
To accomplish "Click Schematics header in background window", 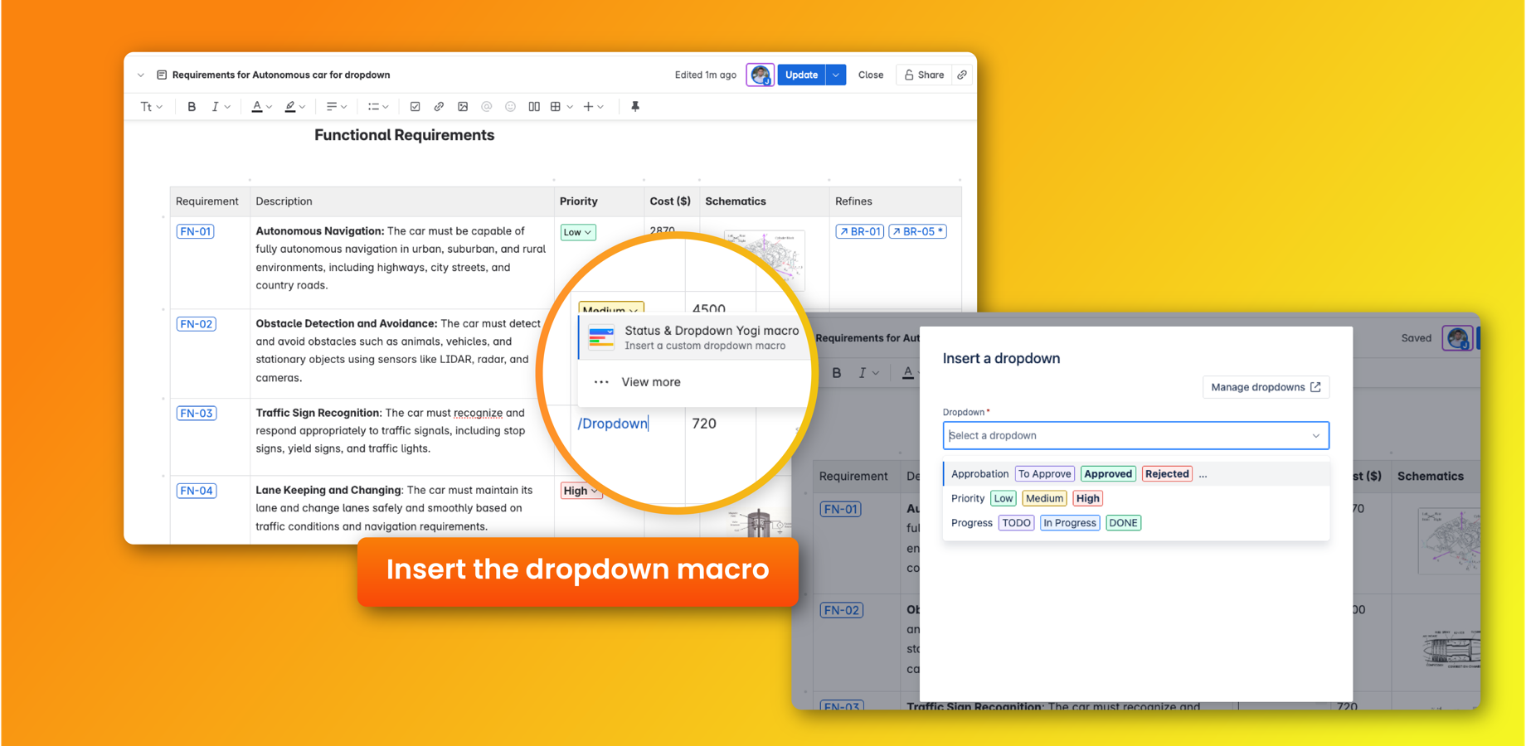I will pyautogui.click(x=1431, y=477).
